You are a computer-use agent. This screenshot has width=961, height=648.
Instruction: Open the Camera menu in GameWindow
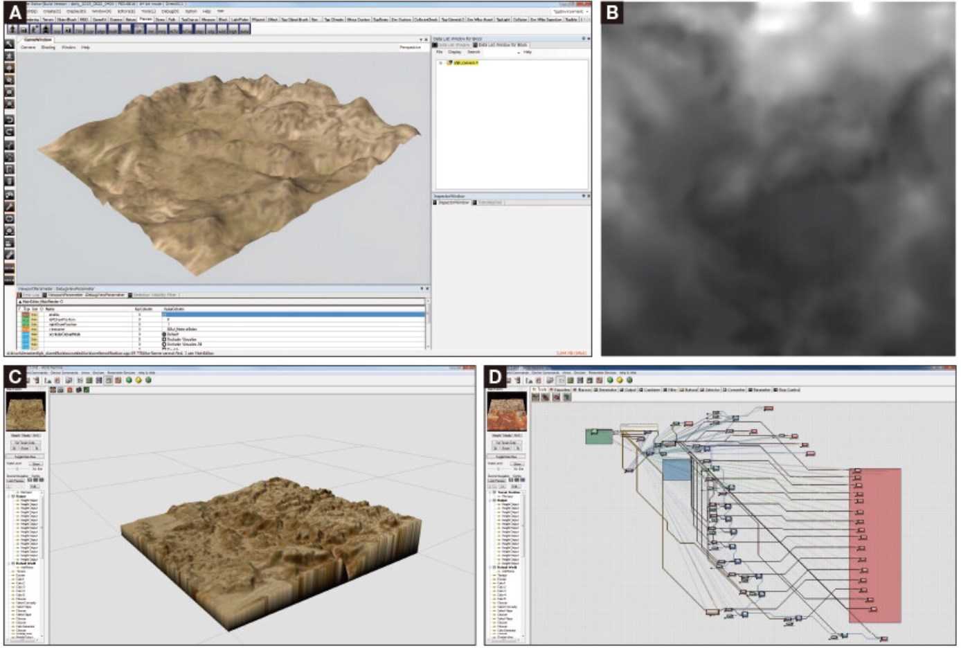28,47
